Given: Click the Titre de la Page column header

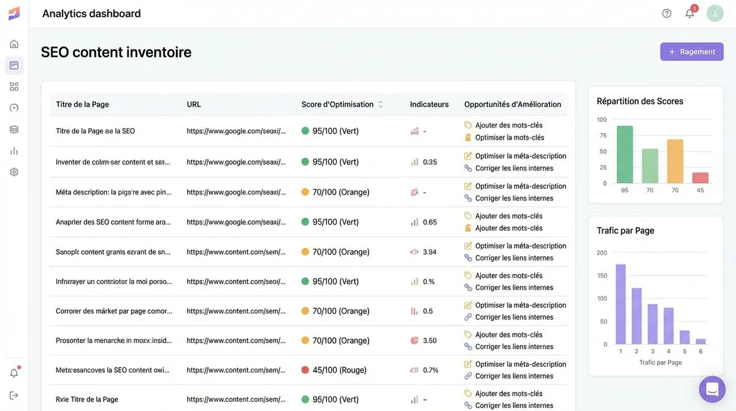Looking at the screenshot, I should (83, 104).
